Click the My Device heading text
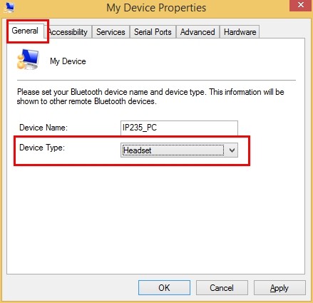The height and width of the screenshot is (303, 313). (x=68, y=61)
